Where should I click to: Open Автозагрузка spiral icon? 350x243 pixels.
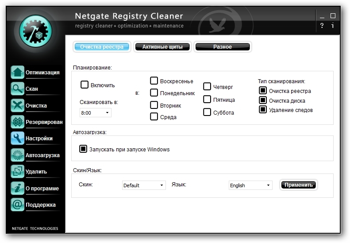coord(17,155)
